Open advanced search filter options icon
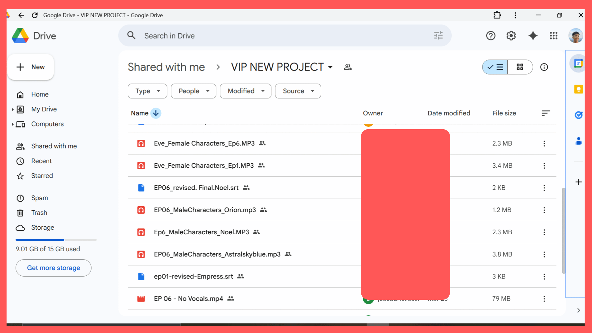Screen dimensions: 592x333 [x=438, y=35]
